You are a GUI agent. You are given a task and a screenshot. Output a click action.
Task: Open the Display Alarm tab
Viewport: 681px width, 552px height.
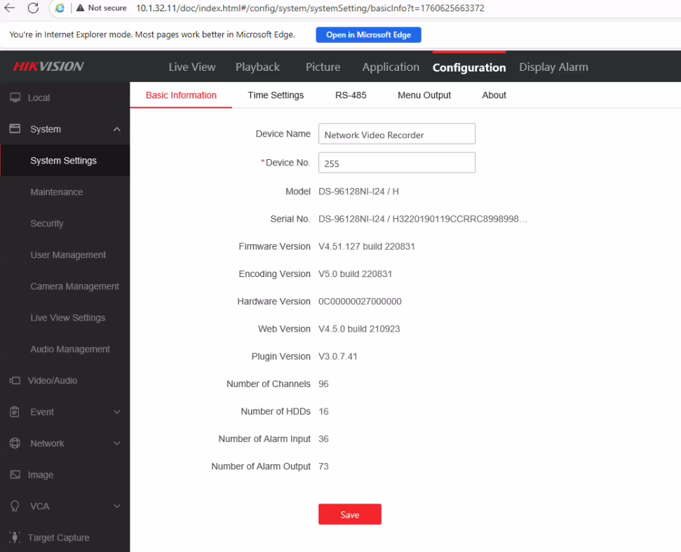tap(554, 67)
